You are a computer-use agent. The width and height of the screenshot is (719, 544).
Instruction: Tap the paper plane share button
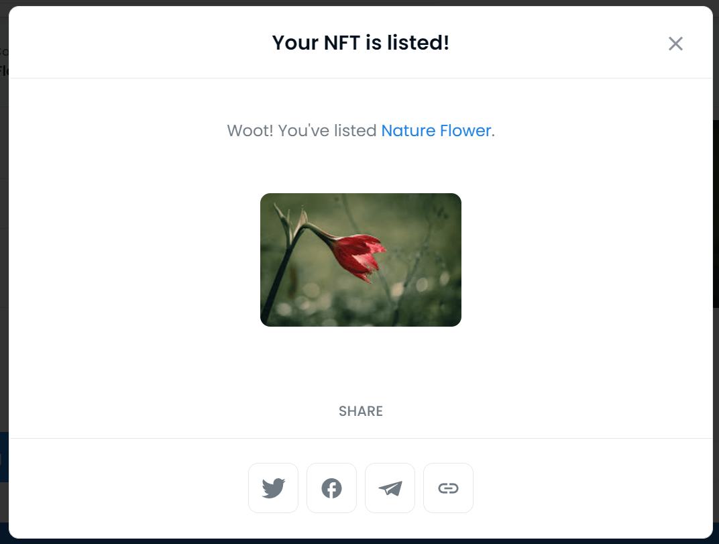[390, 488]
